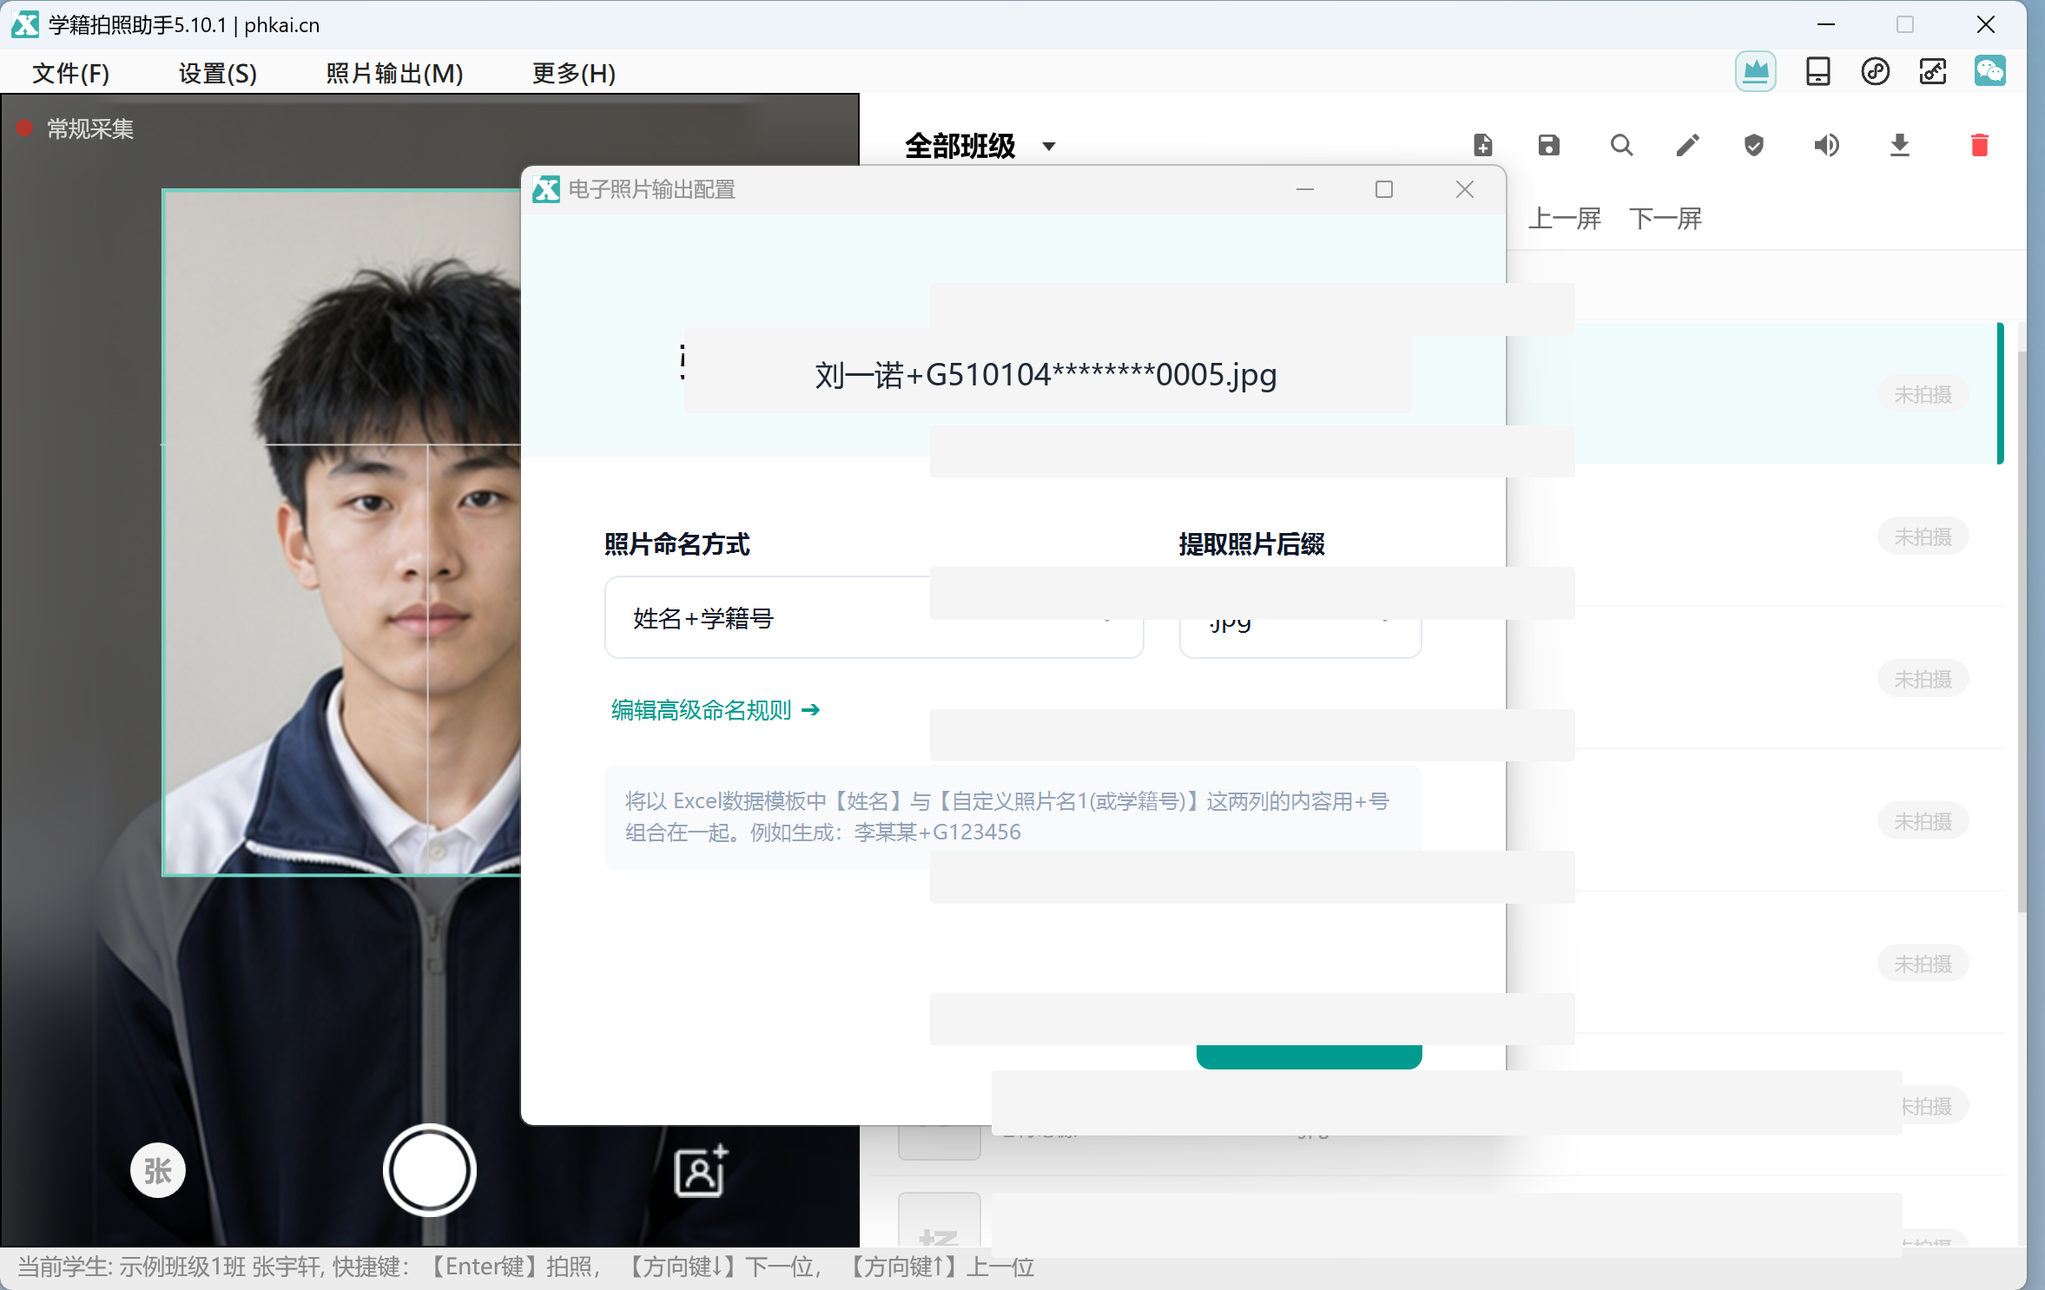The image size is (2045, 1290).
Task: Click the first 未拍摄 status badge in highlighted row
Action: pyautogui.click(x=1923, y=395)
